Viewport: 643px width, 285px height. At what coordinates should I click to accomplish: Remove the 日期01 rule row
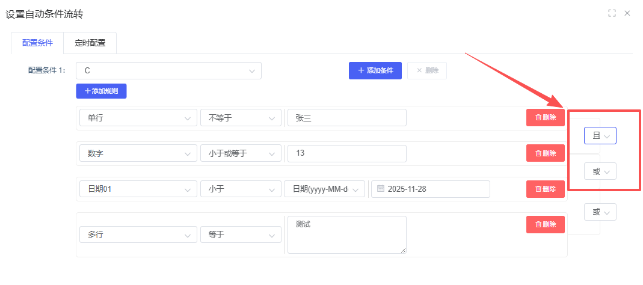(545, 189)
